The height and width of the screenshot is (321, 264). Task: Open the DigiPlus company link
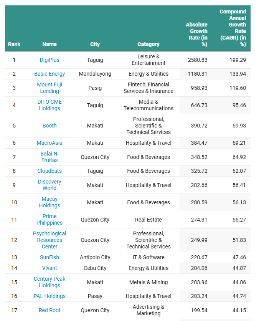(49, 60)
